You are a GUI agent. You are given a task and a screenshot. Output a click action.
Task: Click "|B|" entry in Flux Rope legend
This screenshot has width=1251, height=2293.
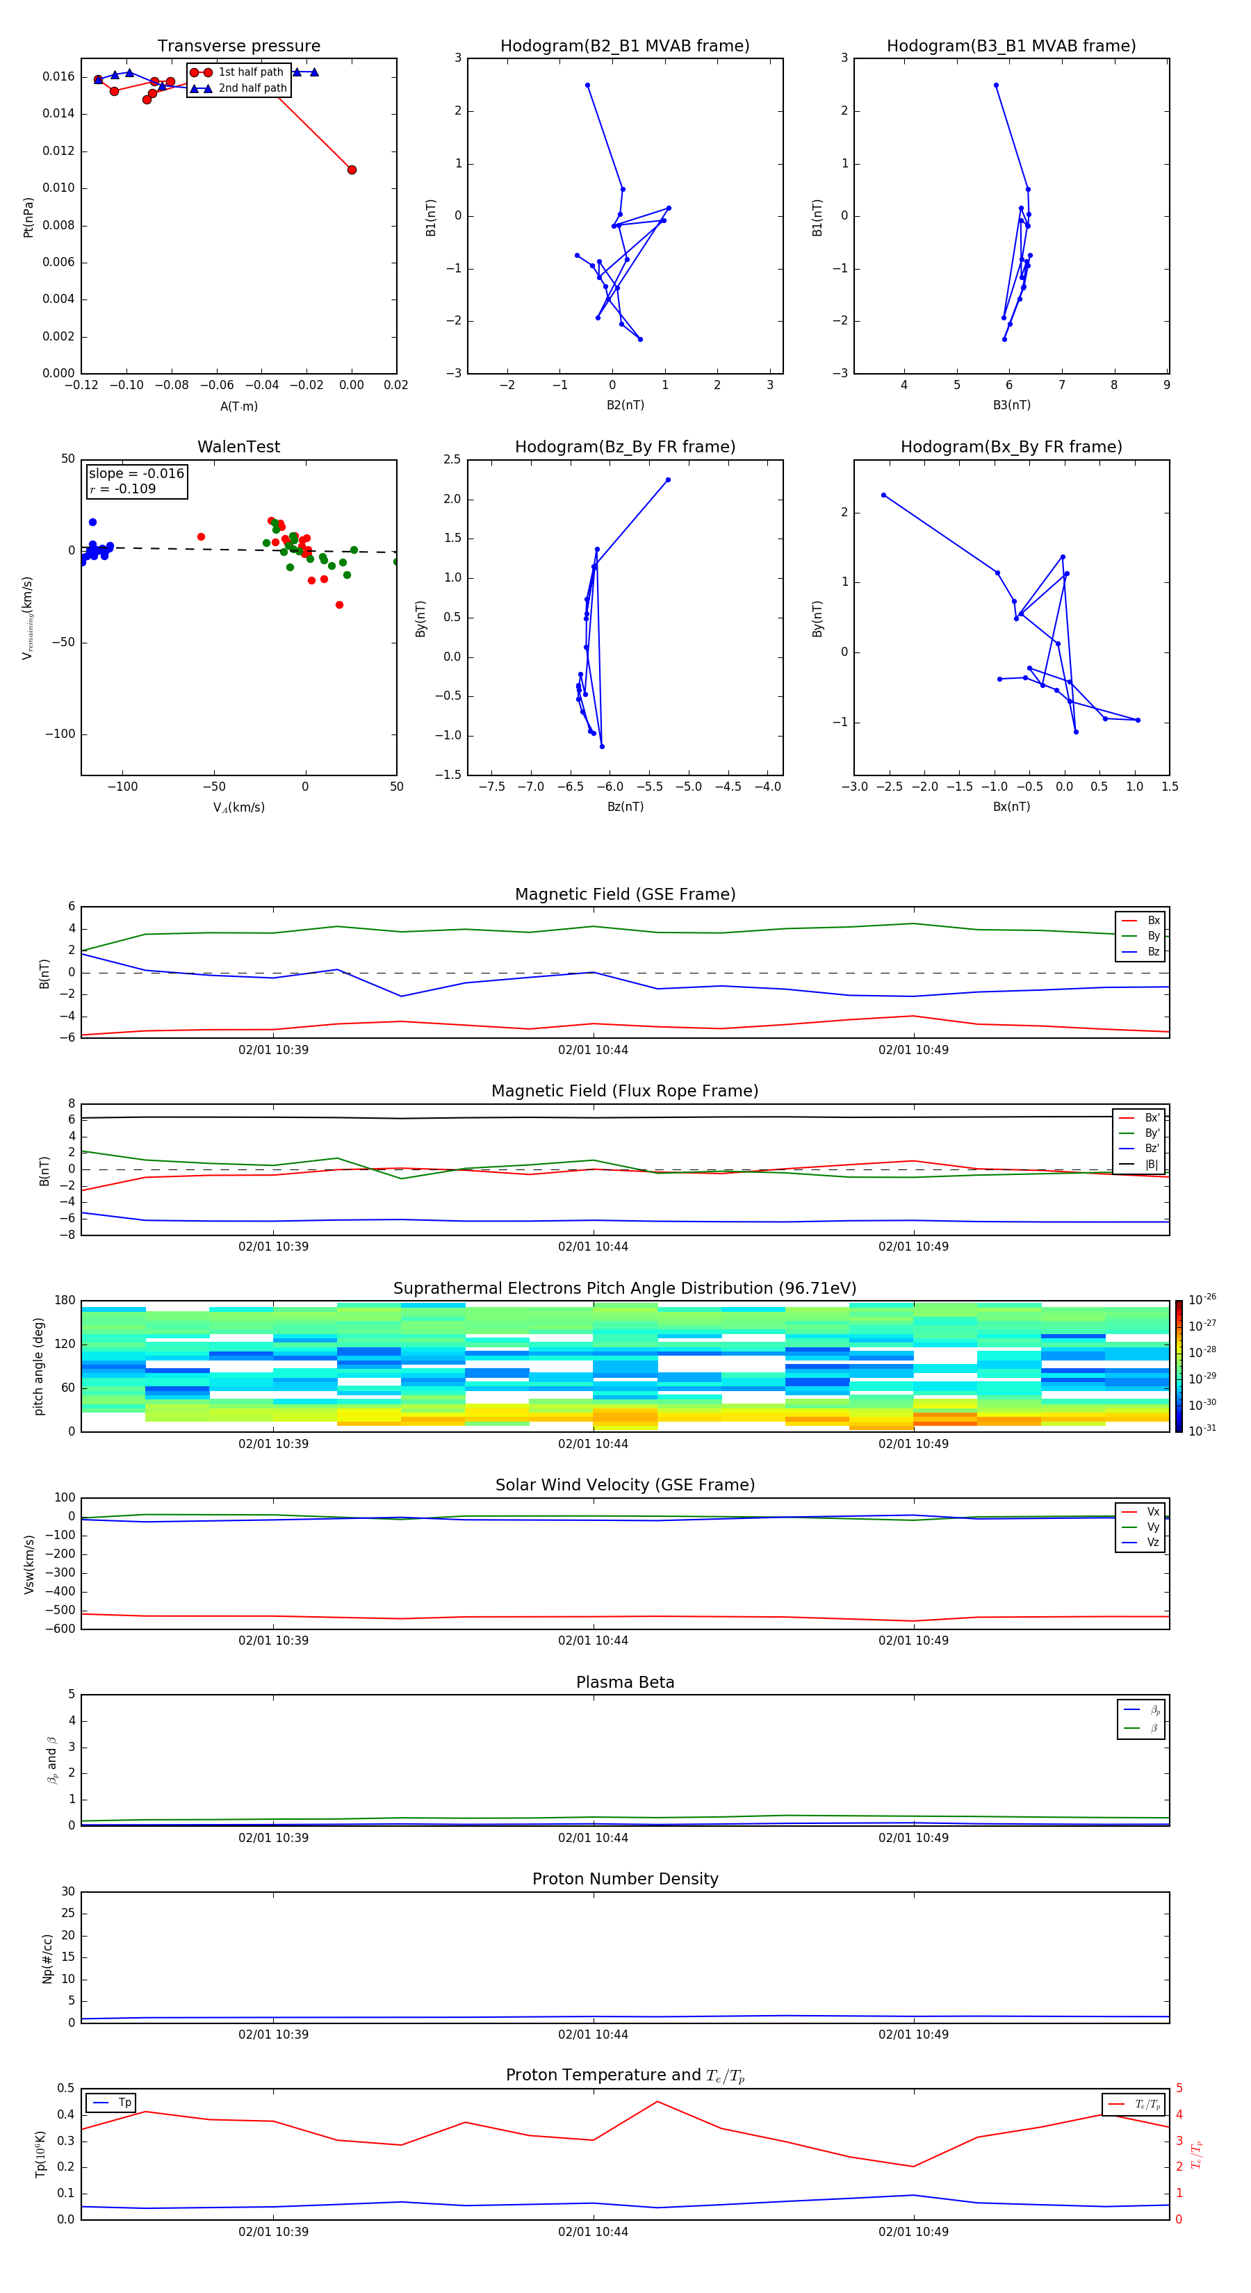(x=1140, y=1165)
